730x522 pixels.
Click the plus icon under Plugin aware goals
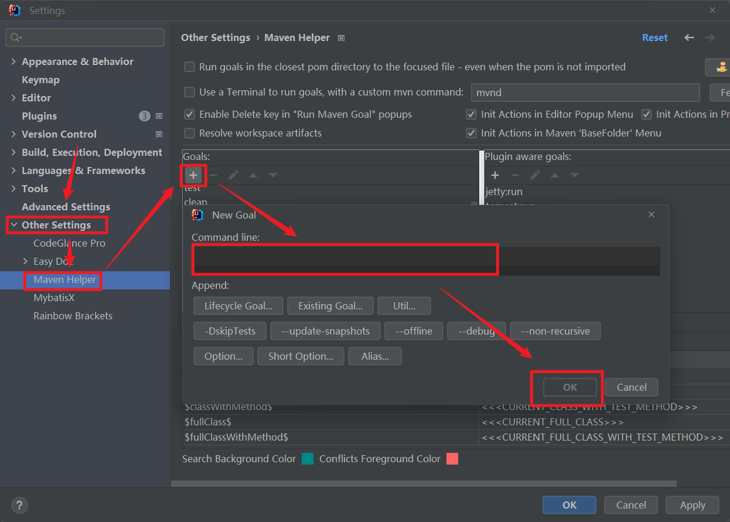point(495,175)
